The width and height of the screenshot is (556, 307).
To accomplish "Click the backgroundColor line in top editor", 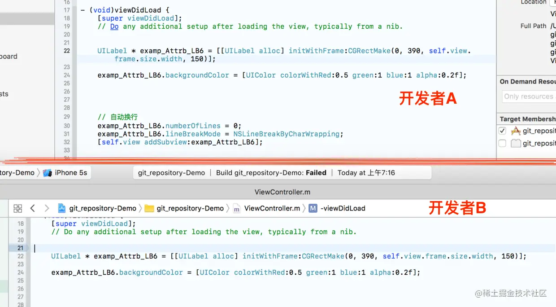I will point(282,75).
